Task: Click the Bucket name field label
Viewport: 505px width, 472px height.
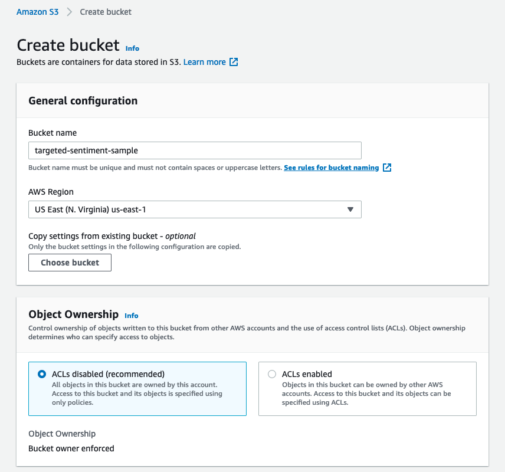Action: (53, 133)
